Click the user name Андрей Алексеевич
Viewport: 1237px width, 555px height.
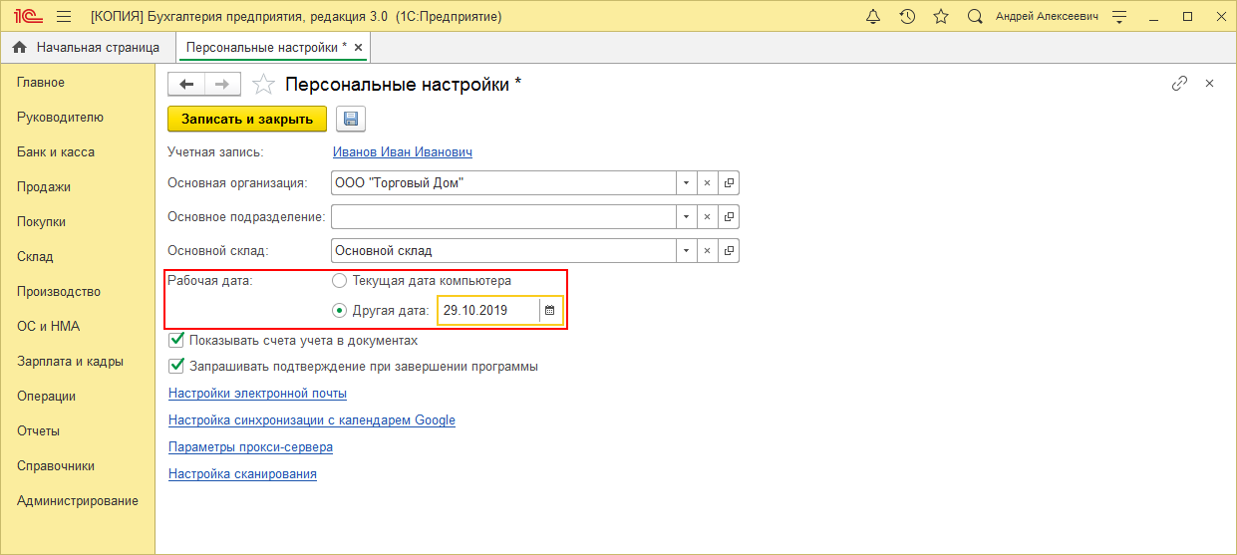1047,17
